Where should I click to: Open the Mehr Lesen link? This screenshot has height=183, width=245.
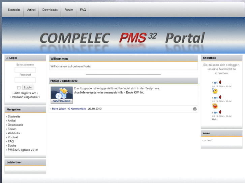click(x=59, y=109)
